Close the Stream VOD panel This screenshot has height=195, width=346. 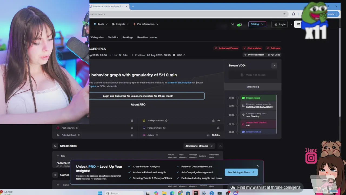(274, 66)
